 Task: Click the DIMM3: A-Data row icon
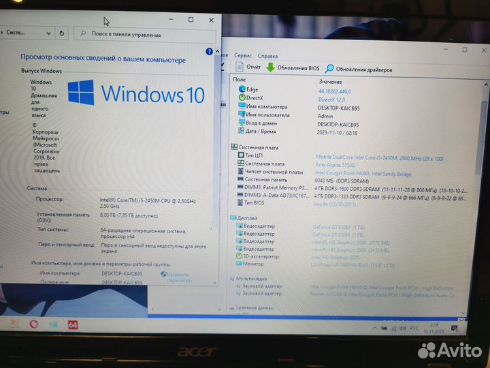point(240,195)
